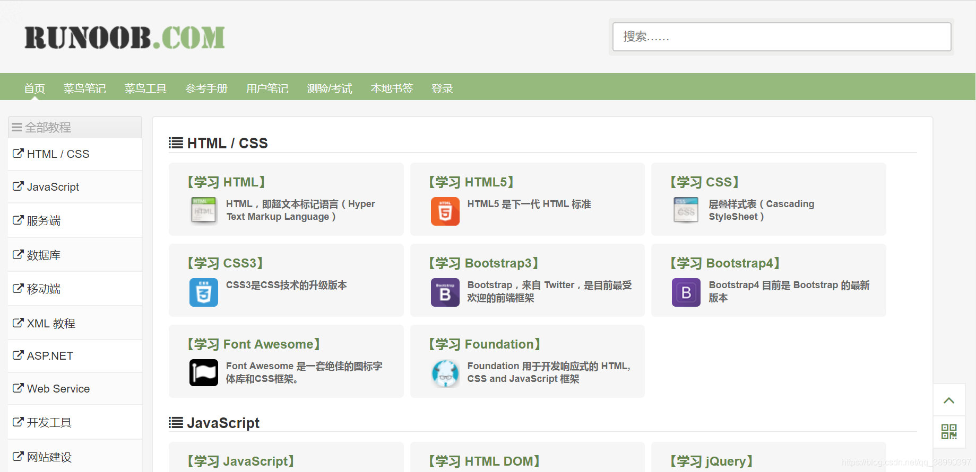Click the list icon beside JavaScript section heading
Screen dimensions: 976x472
coord(176,423)
